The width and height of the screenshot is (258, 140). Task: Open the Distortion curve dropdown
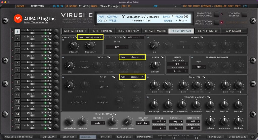117,47
